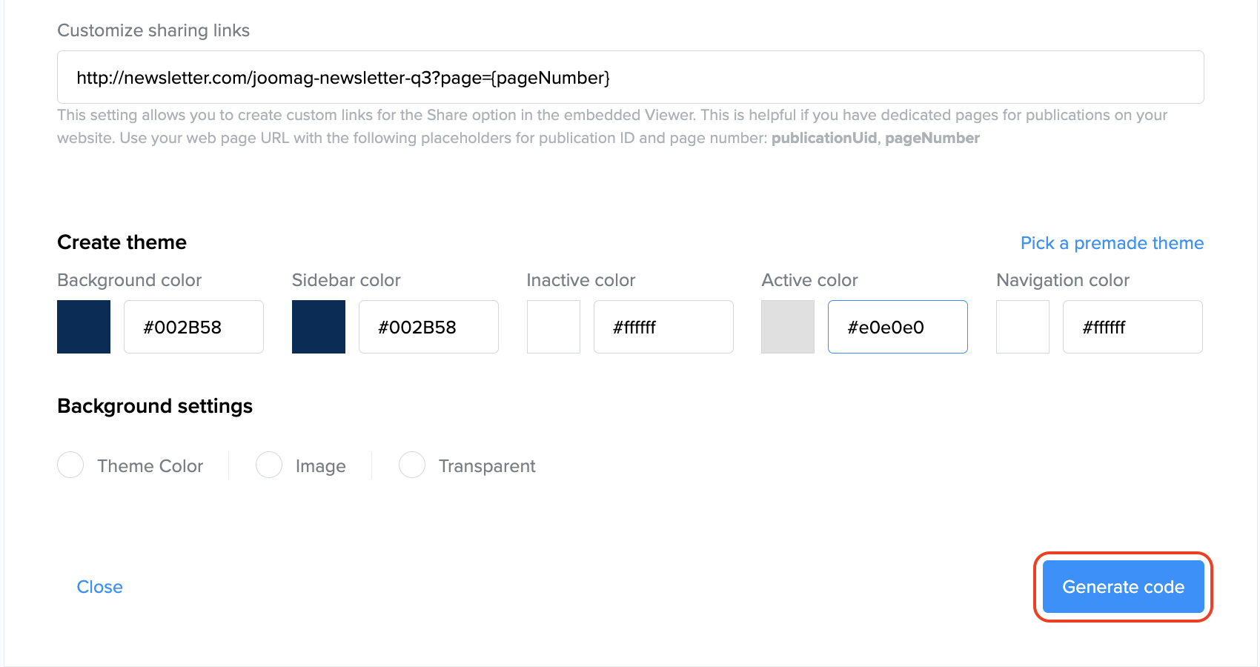1260x667 pixels.
Task: Click the Navigation color white swatch
Action: [1023, 327]
